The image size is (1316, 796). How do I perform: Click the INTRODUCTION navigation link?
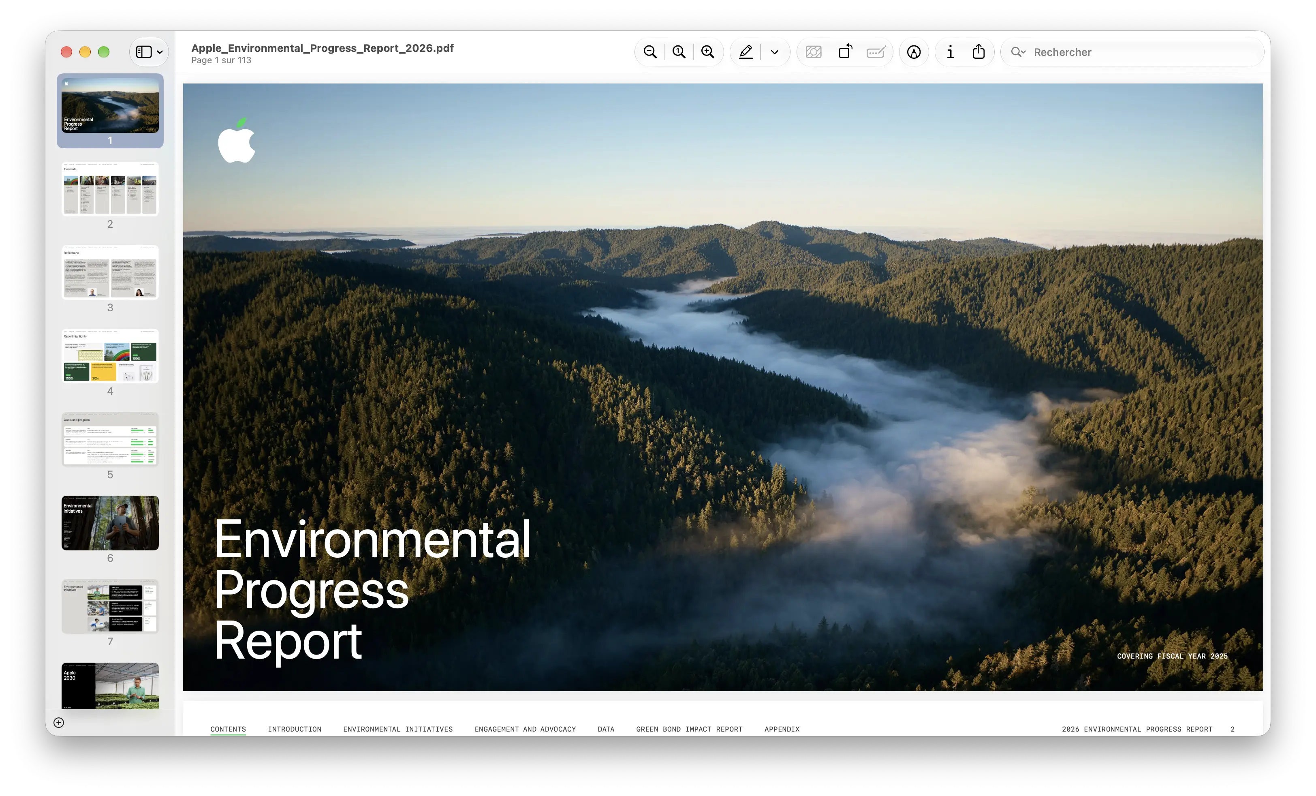coord(294,729)
